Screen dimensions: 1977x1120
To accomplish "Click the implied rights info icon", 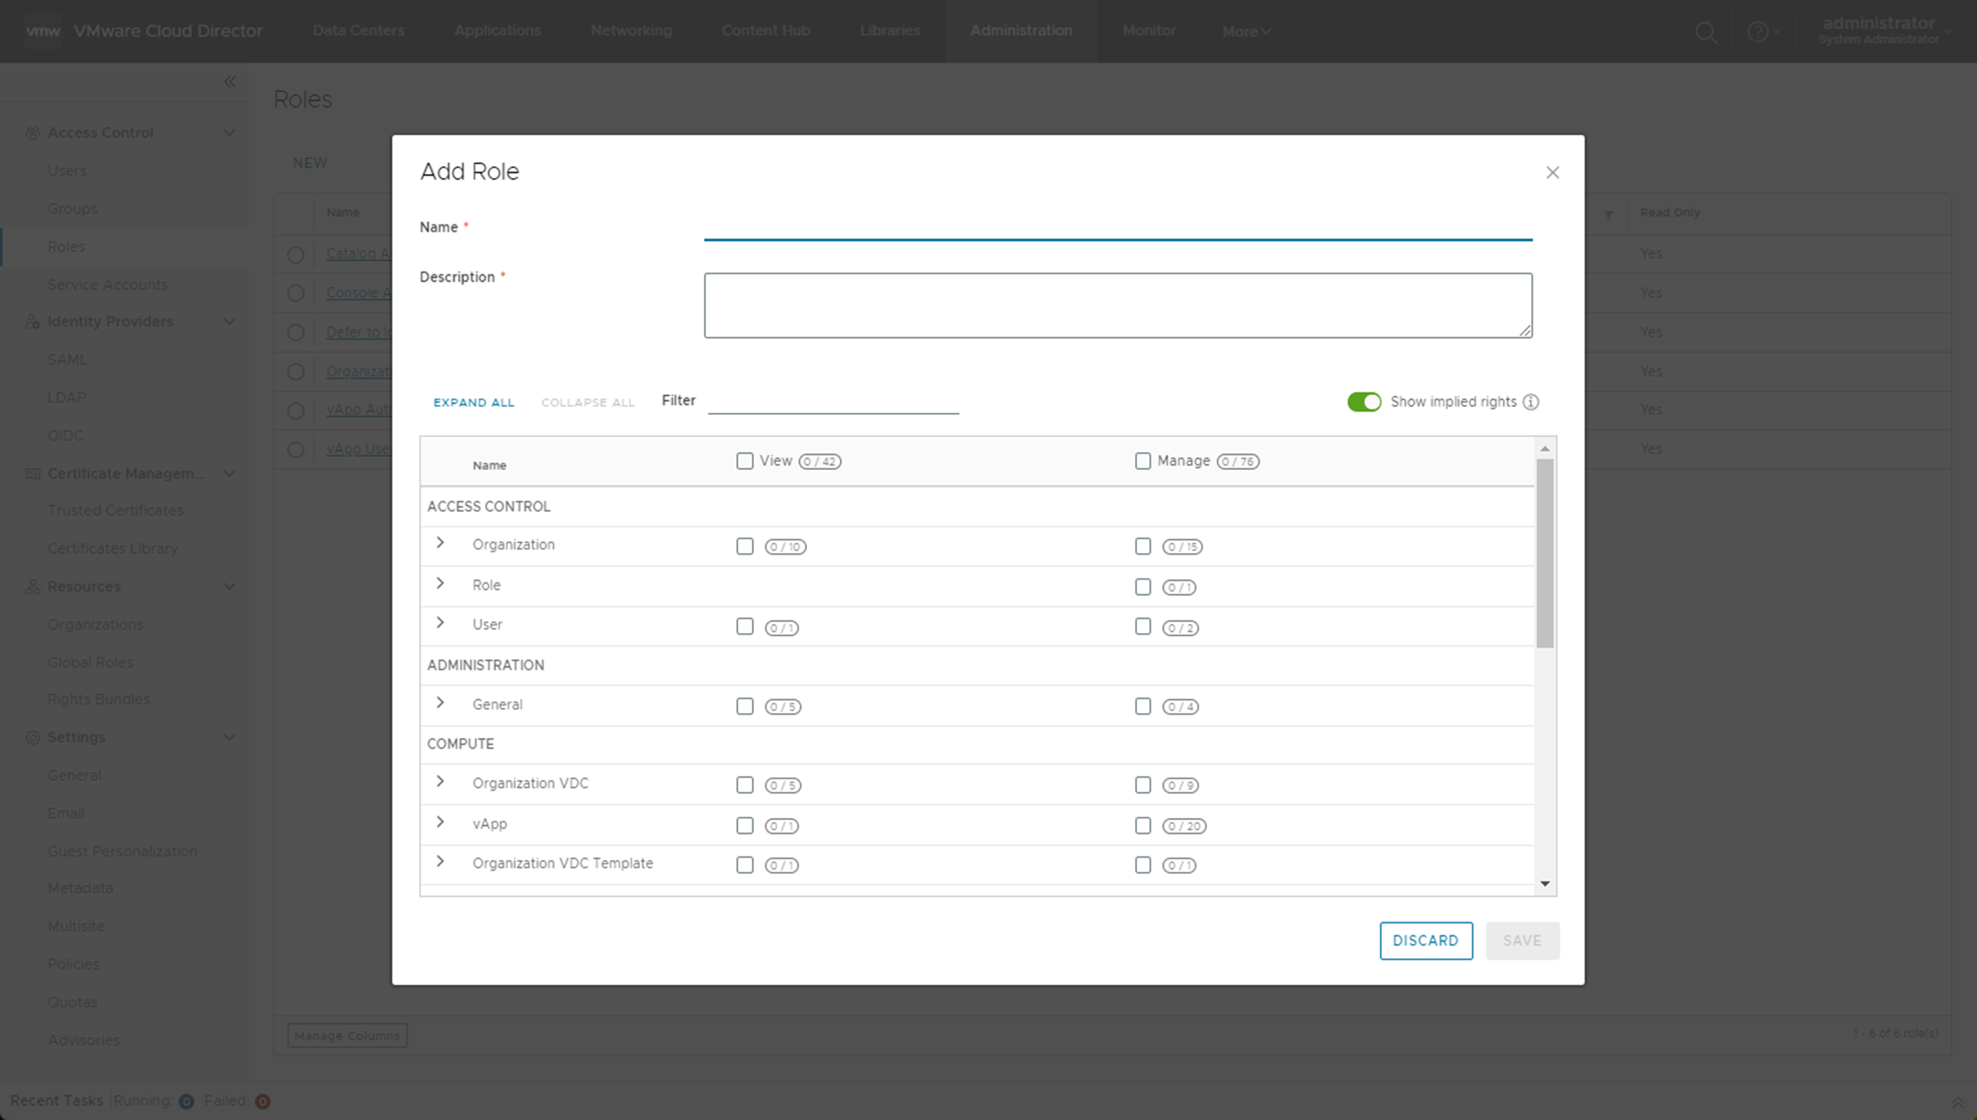I will (1531, 402).
